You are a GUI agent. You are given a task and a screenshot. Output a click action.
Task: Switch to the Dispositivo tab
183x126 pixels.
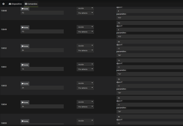(15, 4)
